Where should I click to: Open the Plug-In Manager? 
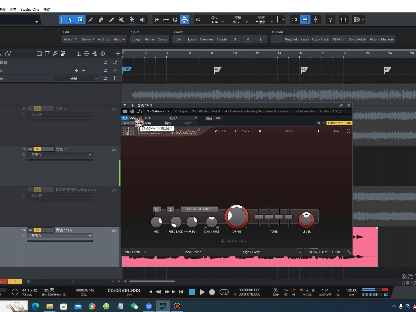[382, 39]
